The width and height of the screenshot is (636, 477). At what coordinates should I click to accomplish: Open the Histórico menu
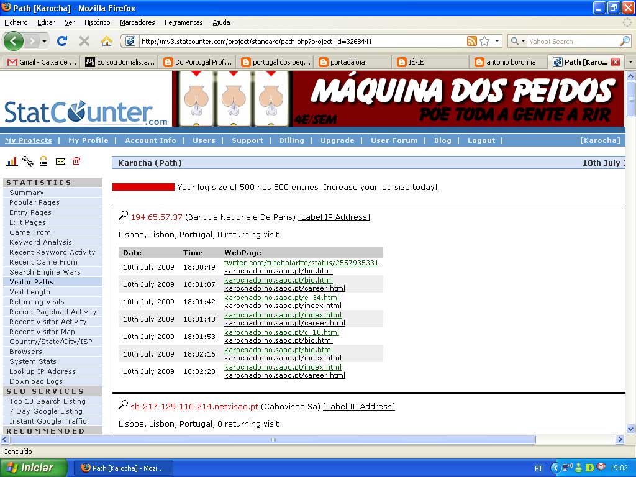pos(97,22)
